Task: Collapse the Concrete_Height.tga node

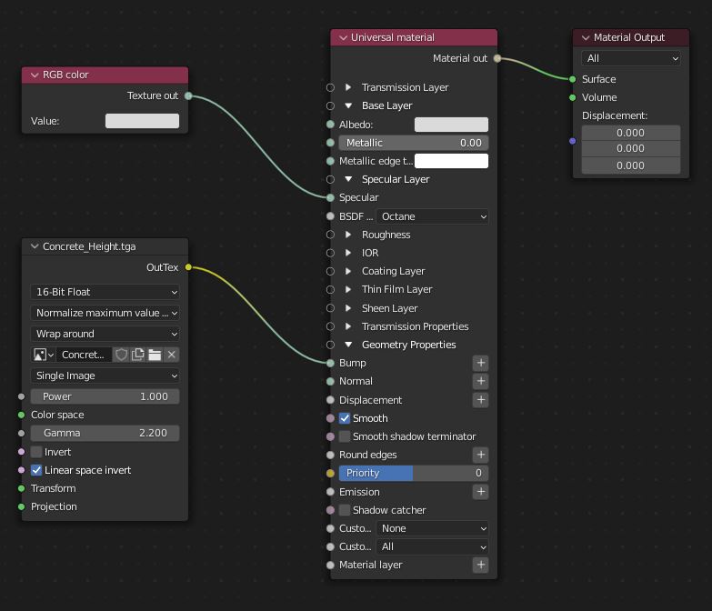Action: (x=35, y=246)
